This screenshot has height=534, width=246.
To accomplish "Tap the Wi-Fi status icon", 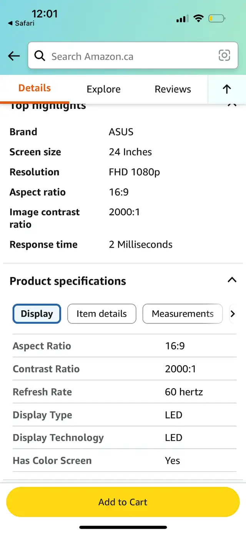I will pos(198,18).
